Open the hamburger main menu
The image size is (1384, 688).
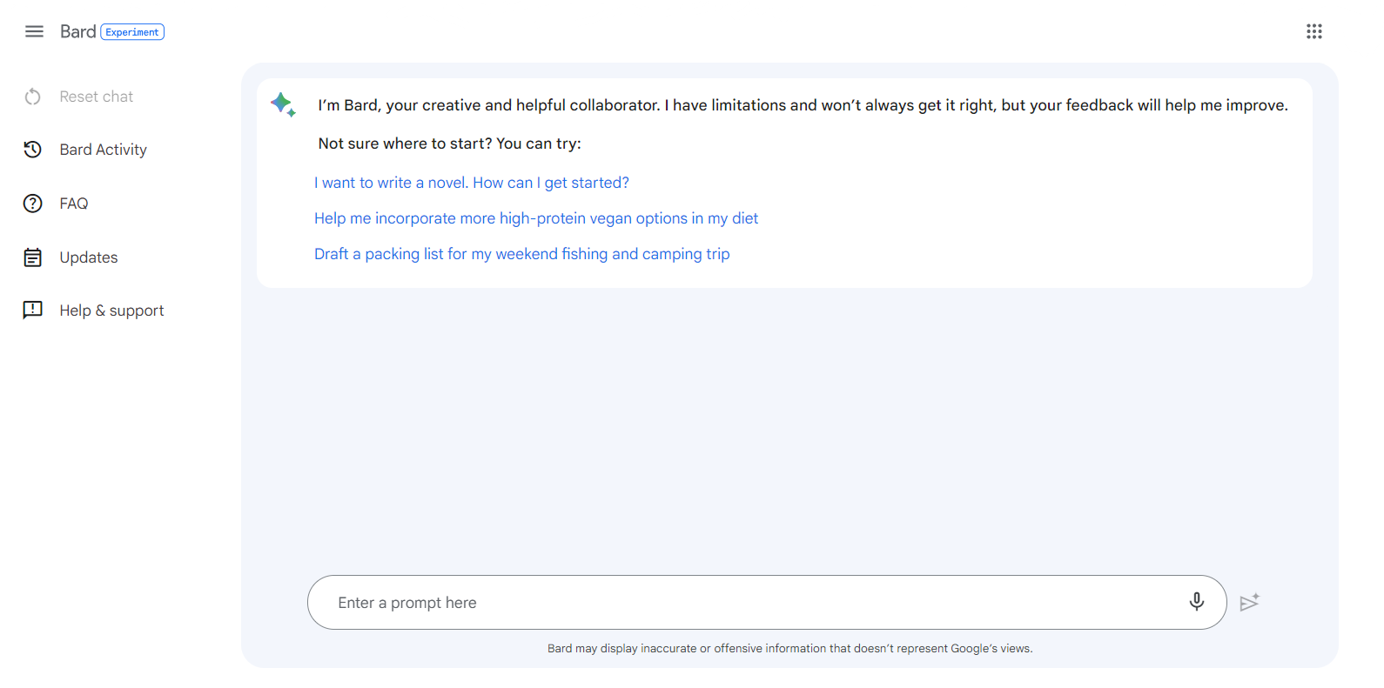(x=34, y=31)
